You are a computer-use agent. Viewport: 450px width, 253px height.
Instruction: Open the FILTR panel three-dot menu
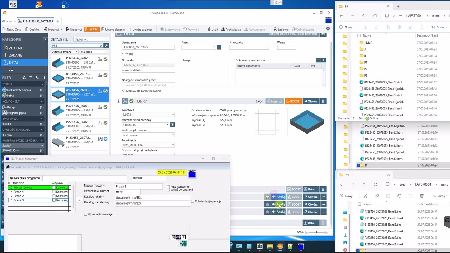pos(44,78)
